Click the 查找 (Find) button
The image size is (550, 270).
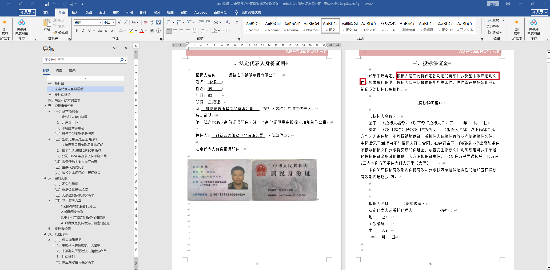pyautogui.click(x=493, y=20)
